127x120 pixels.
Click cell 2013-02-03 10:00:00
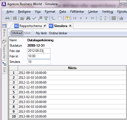coord(72,97)
